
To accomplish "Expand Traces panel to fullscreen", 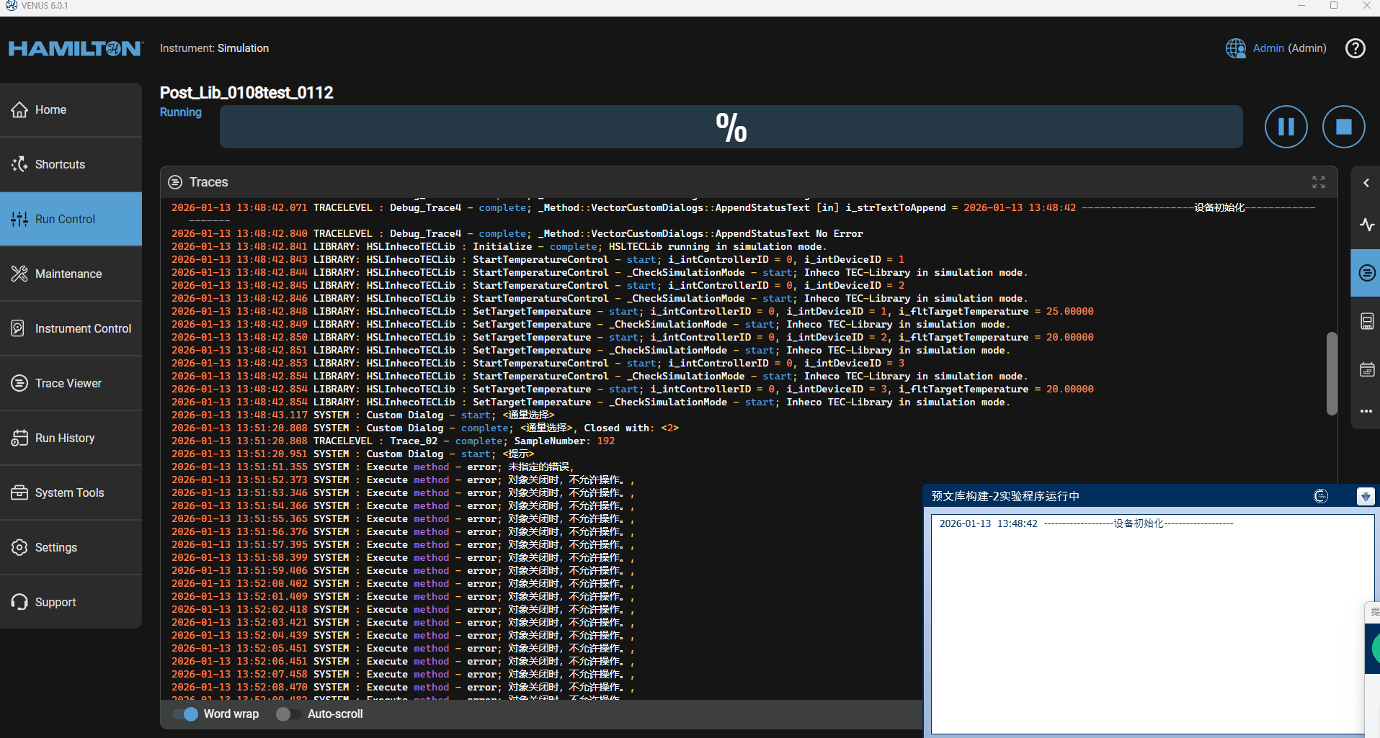I will [x=1318, y=182].
